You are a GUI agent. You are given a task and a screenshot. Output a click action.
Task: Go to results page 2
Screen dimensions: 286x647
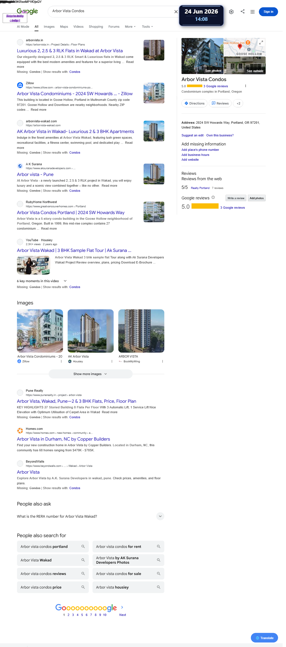(x=68, y=615)
